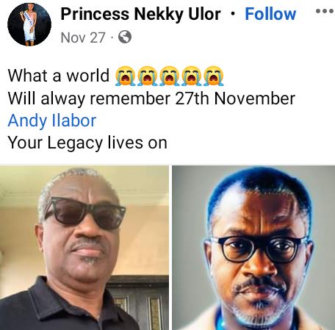Open the tagged Andy Ilabor profile link
335x330 pixels.
(x=52, y=121)
